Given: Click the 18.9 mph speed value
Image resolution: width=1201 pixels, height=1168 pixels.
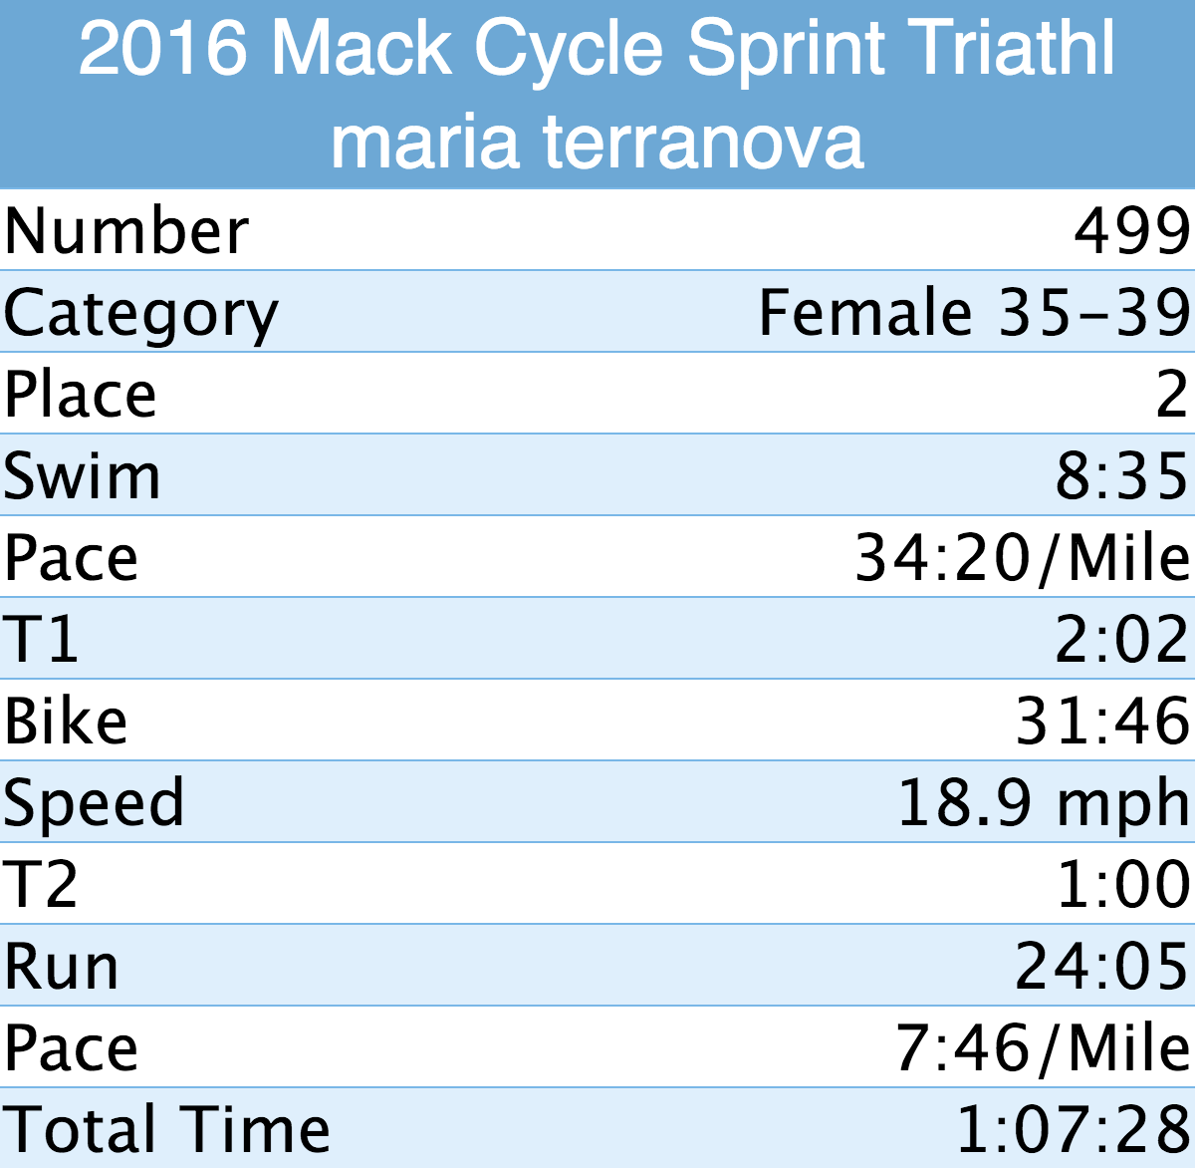Looking at the screenshot, I should point(1044,803).
